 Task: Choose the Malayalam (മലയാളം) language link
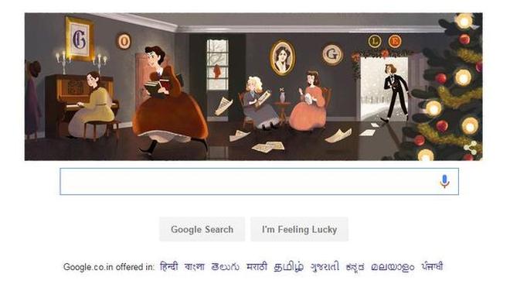point(393,267)
